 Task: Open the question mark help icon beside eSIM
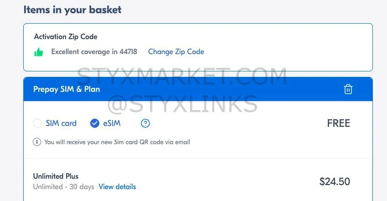click(145, 123)
